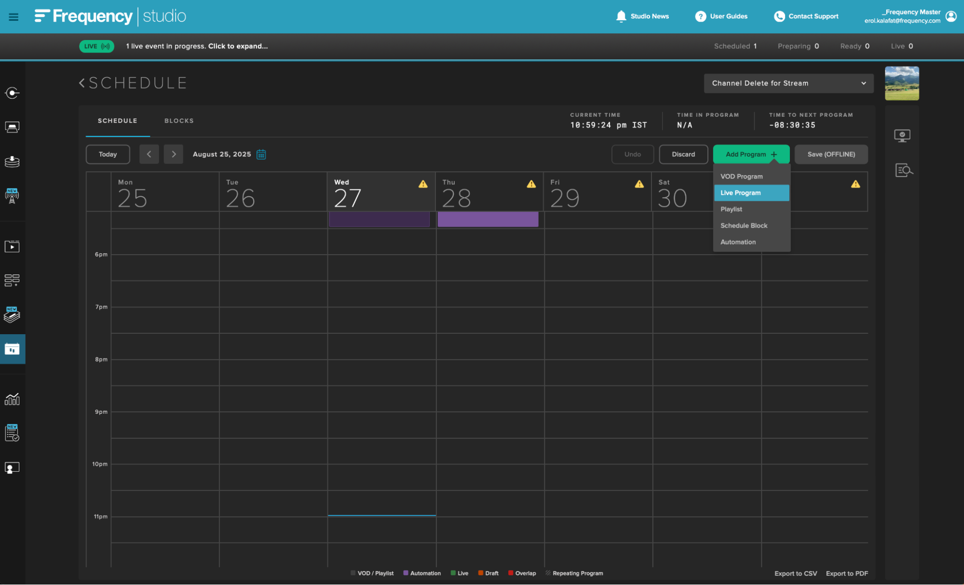Open Channel Delete for Stream dropdown
Viewport: 964px width, 585px height.
click(x=788, y=83)
